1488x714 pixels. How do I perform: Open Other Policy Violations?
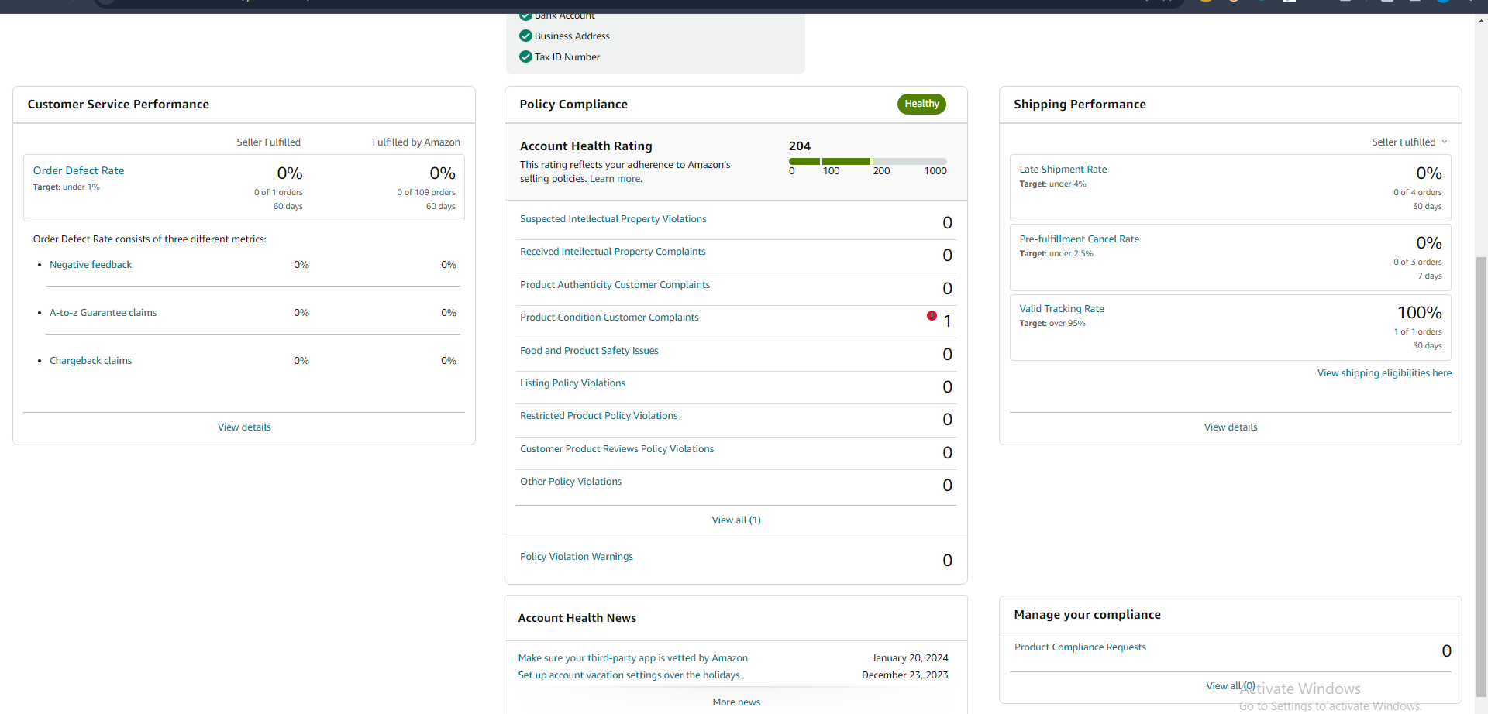pyautogui.click(x=570, y=482)
